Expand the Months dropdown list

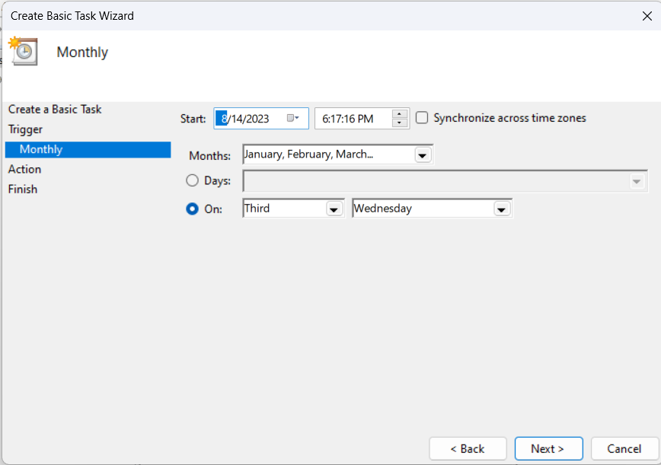click(x=423, y=155)
